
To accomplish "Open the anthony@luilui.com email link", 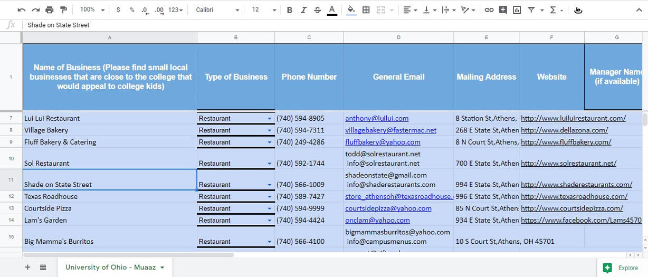I will [x=377, y=118].
